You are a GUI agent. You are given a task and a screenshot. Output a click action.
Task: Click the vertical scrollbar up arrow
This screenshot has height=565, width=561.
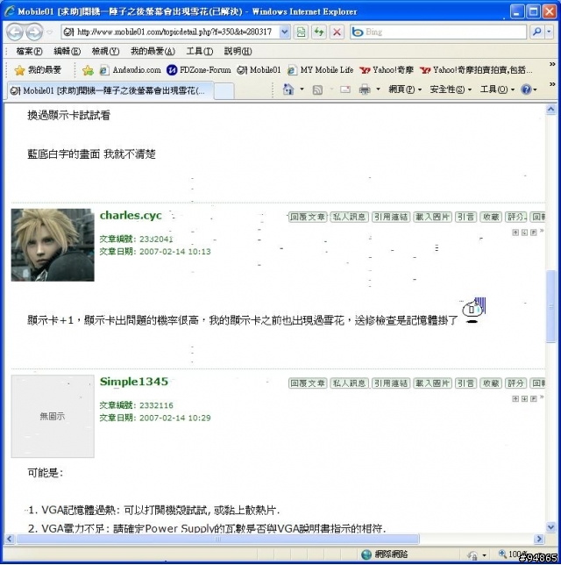point(550,109)
